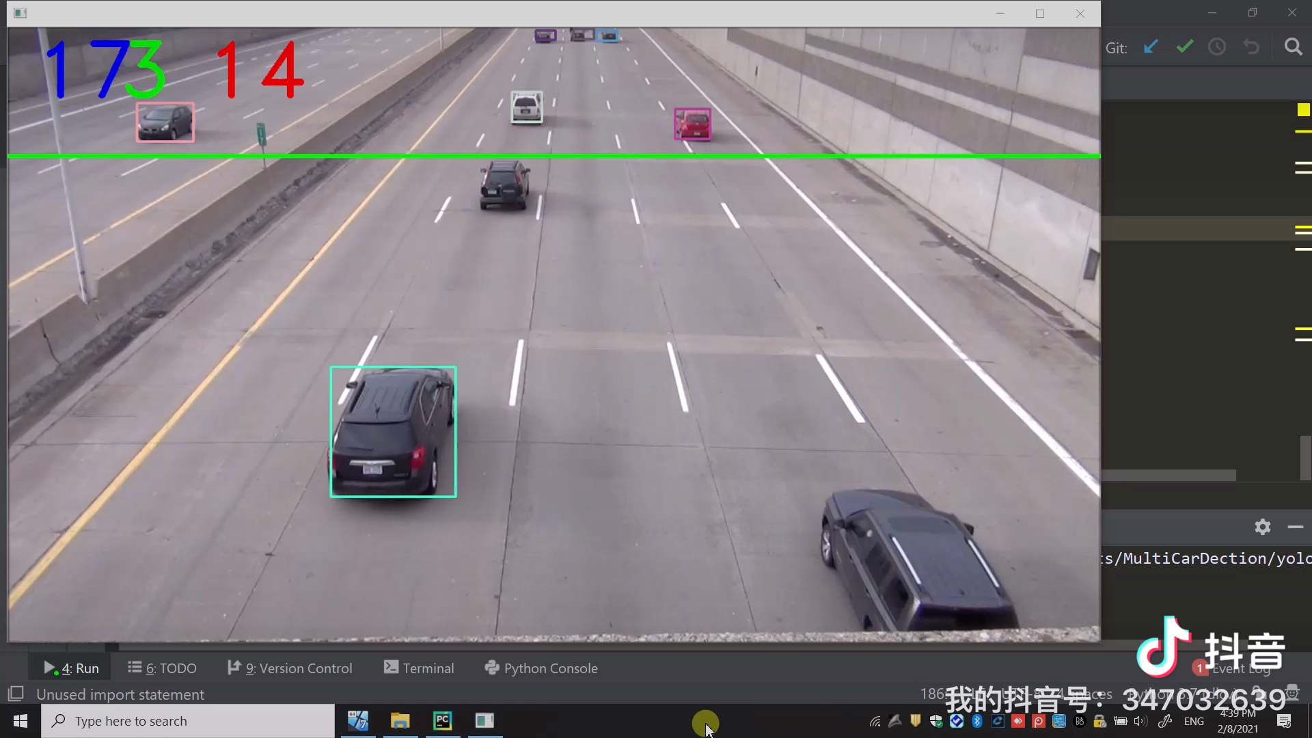Screen dimensions: 1312x738
Task: Open the Python Console tab
Action: click(541, 668)
